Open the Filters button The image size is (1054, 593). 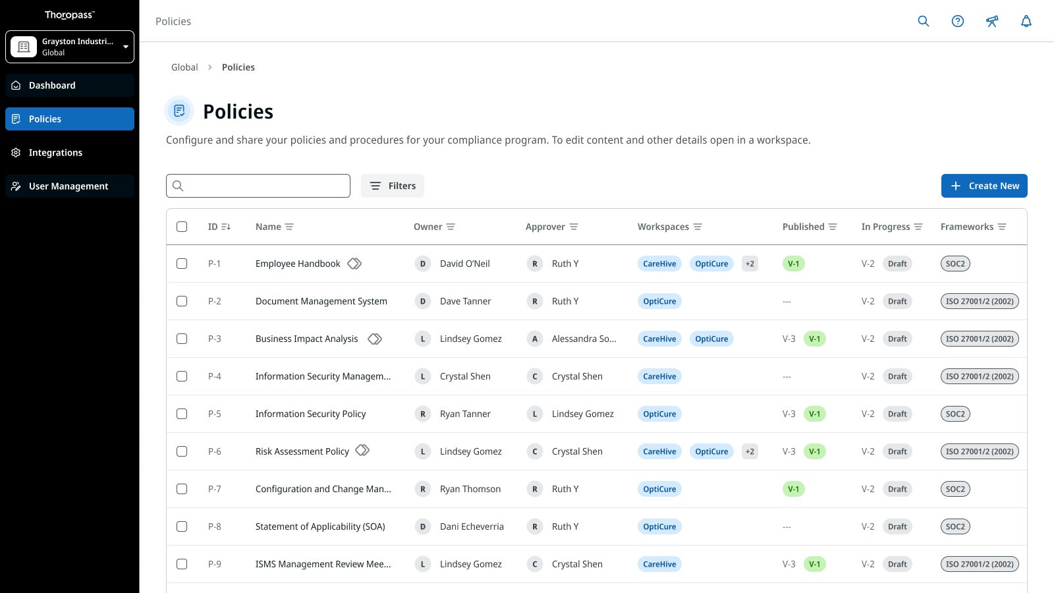[393, 186]
